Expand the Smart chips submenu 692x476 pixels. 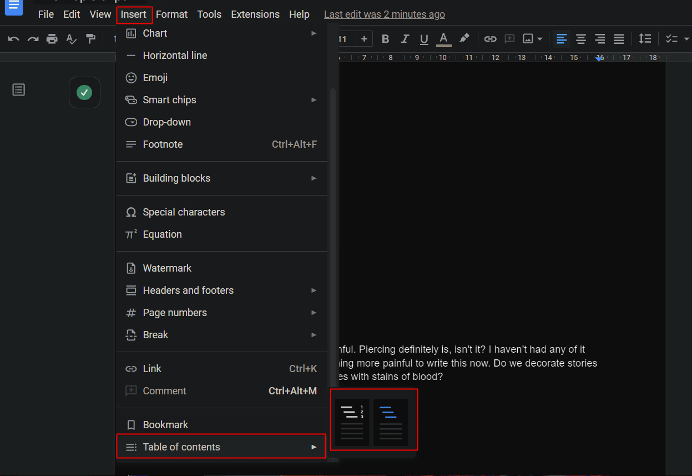pyautogui.click(x=222, y=100)
